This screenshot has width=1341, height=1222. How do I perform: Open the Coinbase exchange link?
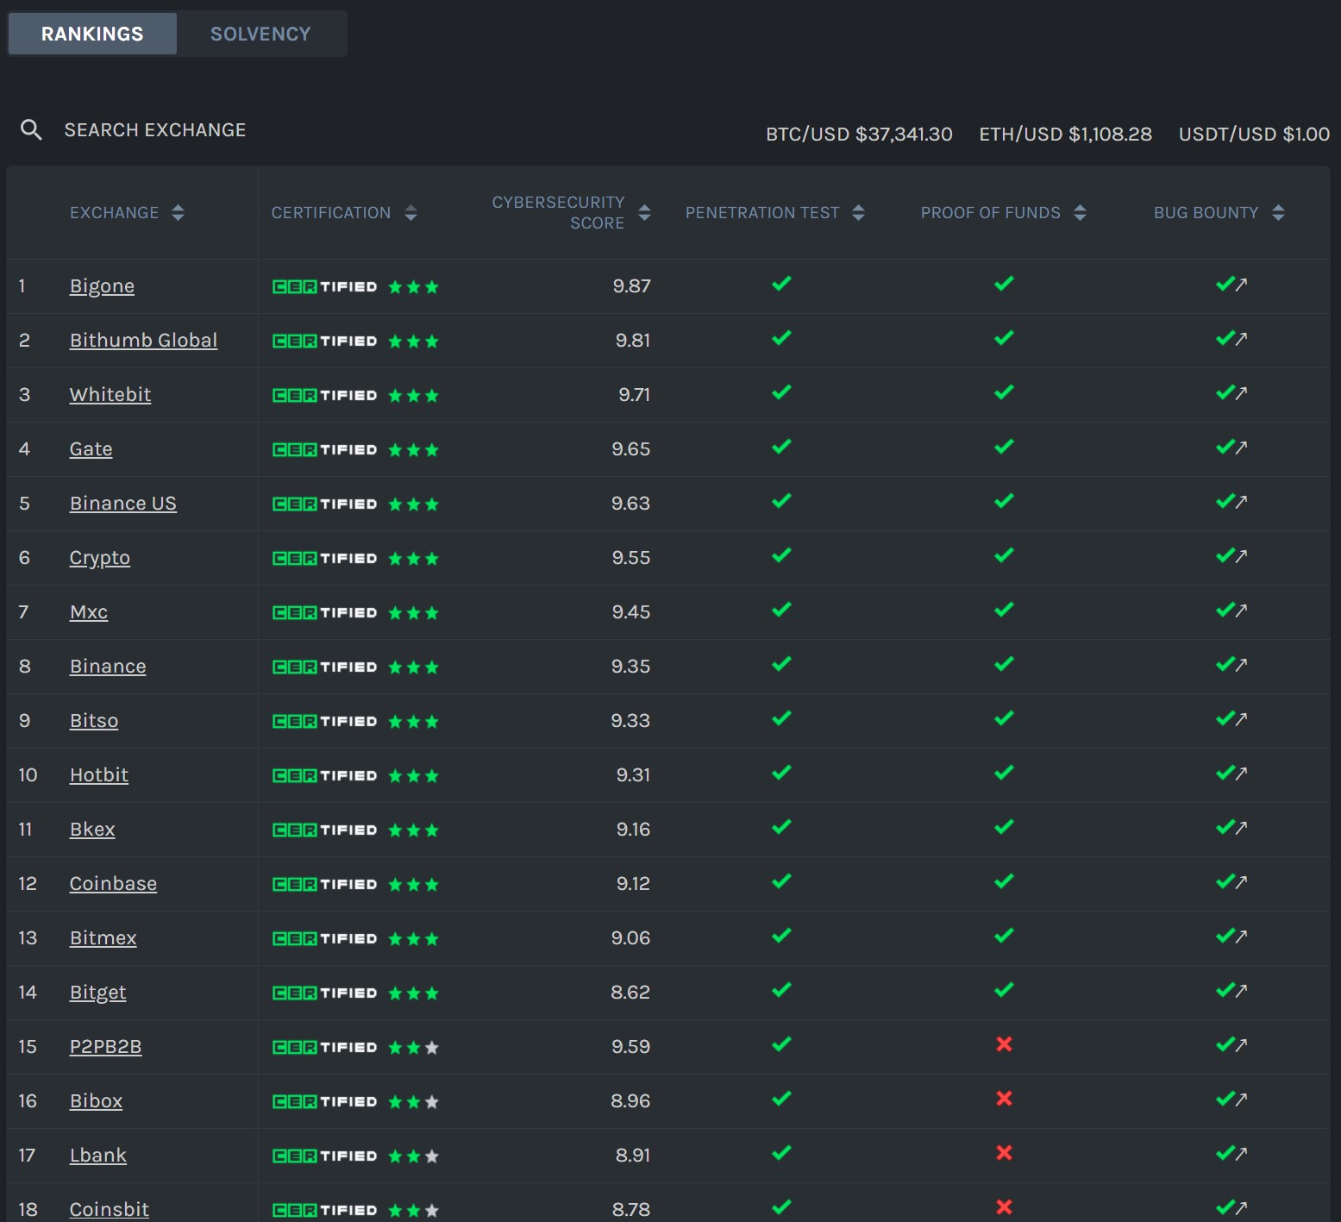(x=113, y=884)
